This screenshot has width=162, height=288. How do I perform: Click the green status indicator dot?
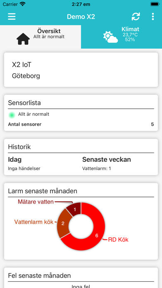(x=12, y=115)
